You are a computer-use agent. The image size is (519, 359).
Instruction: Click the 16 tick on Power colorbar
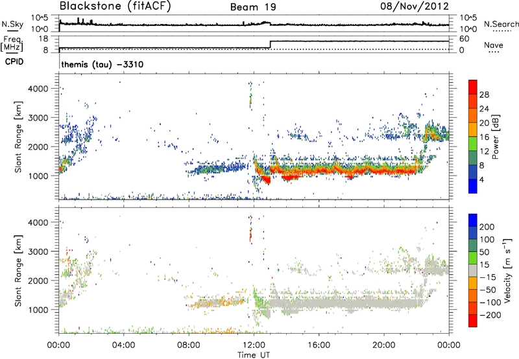(484, 137)
